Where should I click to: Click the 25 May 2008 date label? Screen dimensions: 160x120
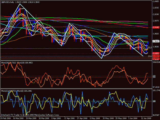click(x=121, y=118)
